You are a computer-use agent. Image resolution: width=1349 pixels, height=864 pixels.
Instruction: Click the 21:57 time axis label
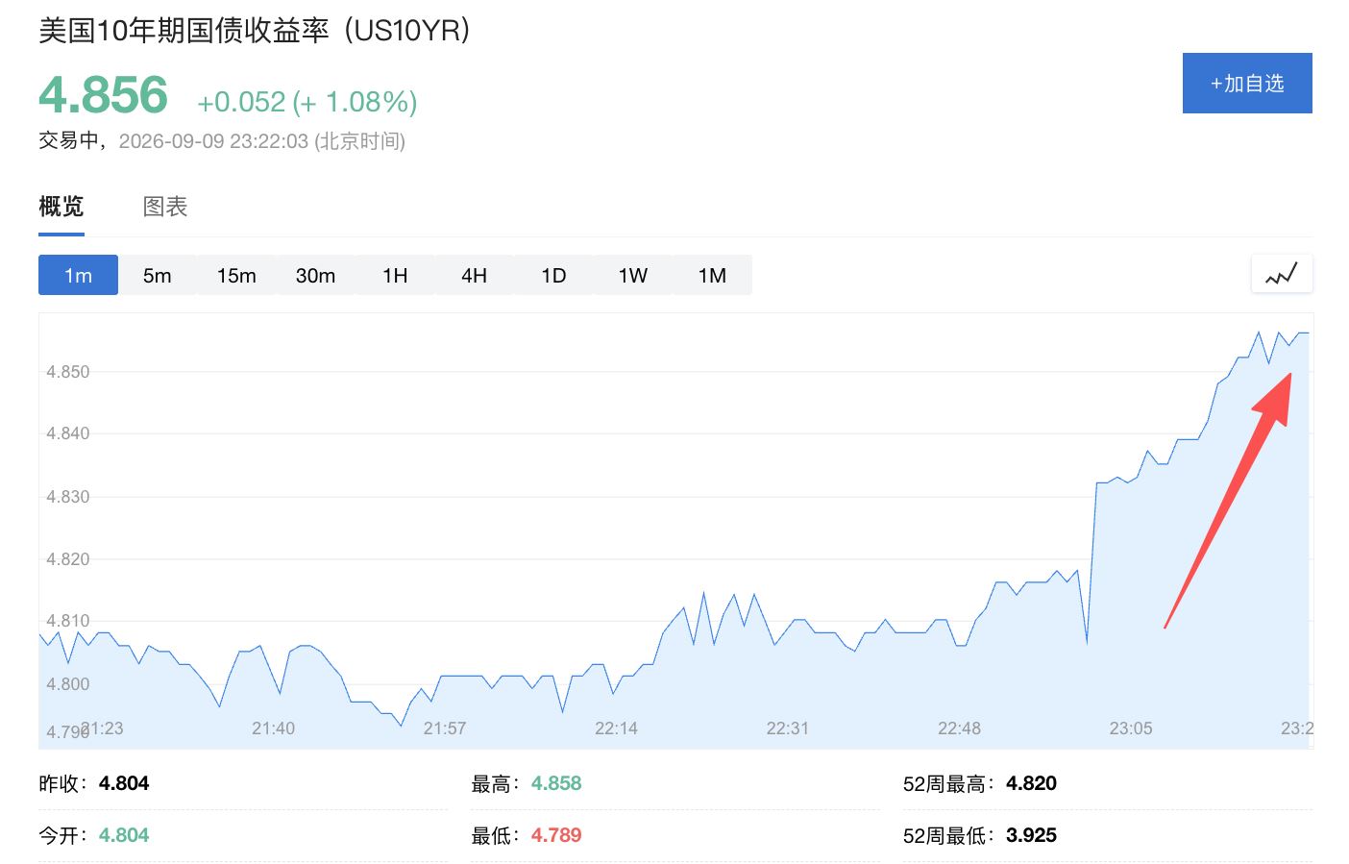tap(445, 728)
